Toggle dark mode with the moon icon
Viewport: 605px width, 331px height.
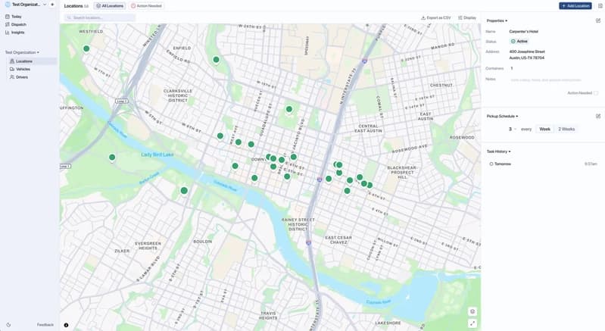pos(8,325)
